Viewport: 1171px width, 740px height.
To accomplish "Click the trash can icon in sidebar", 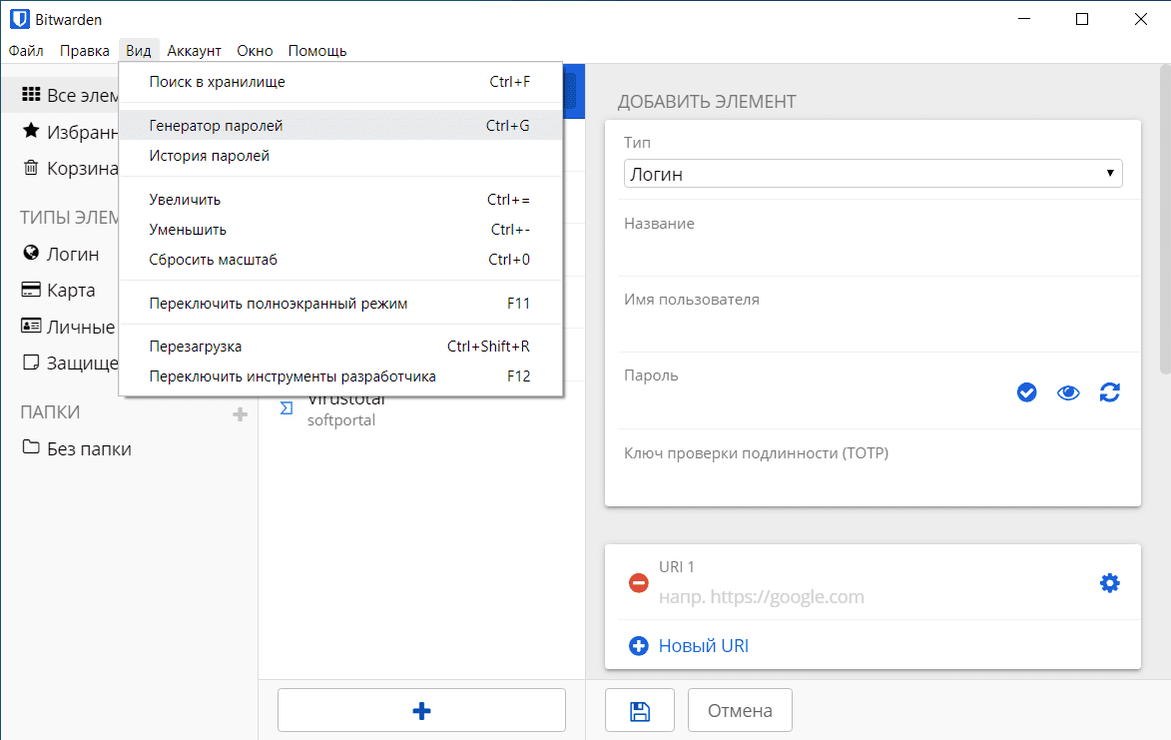I will 31,167.
